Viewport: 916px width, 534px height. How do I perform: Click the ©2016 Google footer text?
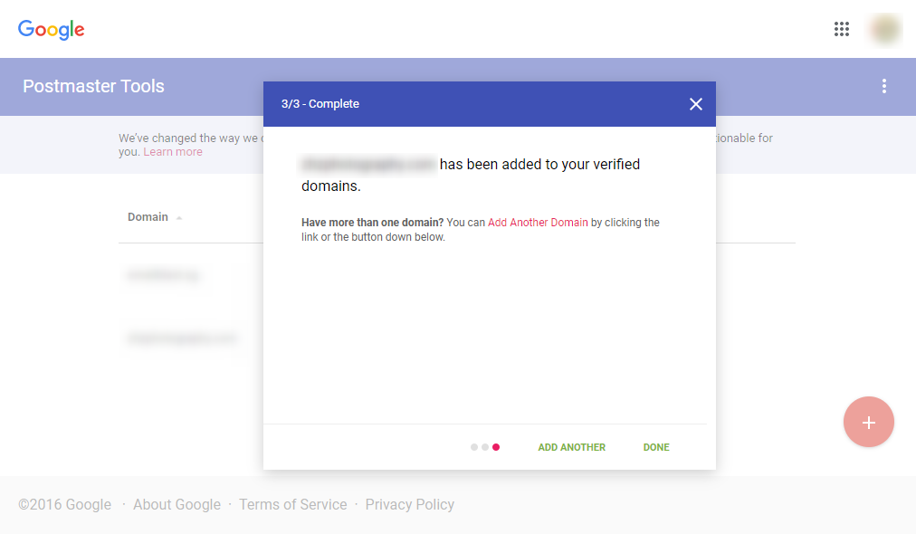(x=65, y=504)
